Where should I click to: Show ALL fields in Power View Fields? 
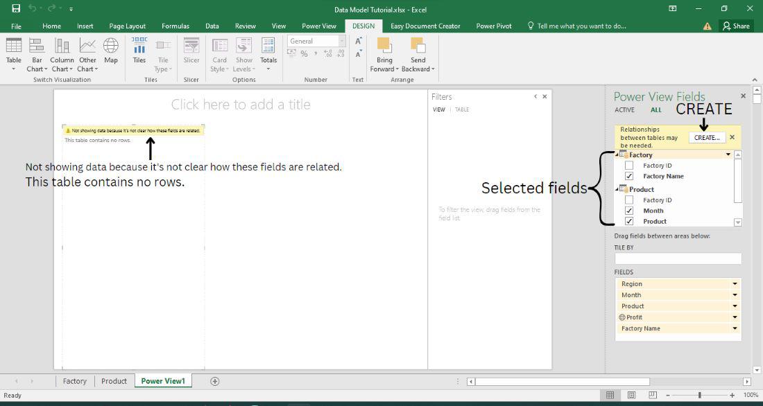tap(656, 110)
